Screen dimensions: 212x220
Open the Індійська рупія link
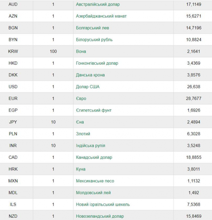[90, 146]
